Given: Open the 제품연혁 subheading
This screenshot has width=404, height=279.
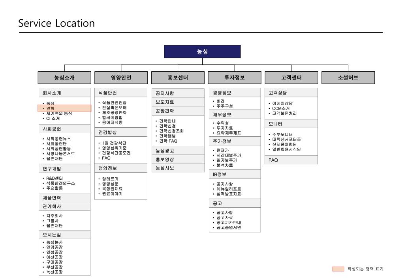Looking at the screenshot, I should [65, 198].
